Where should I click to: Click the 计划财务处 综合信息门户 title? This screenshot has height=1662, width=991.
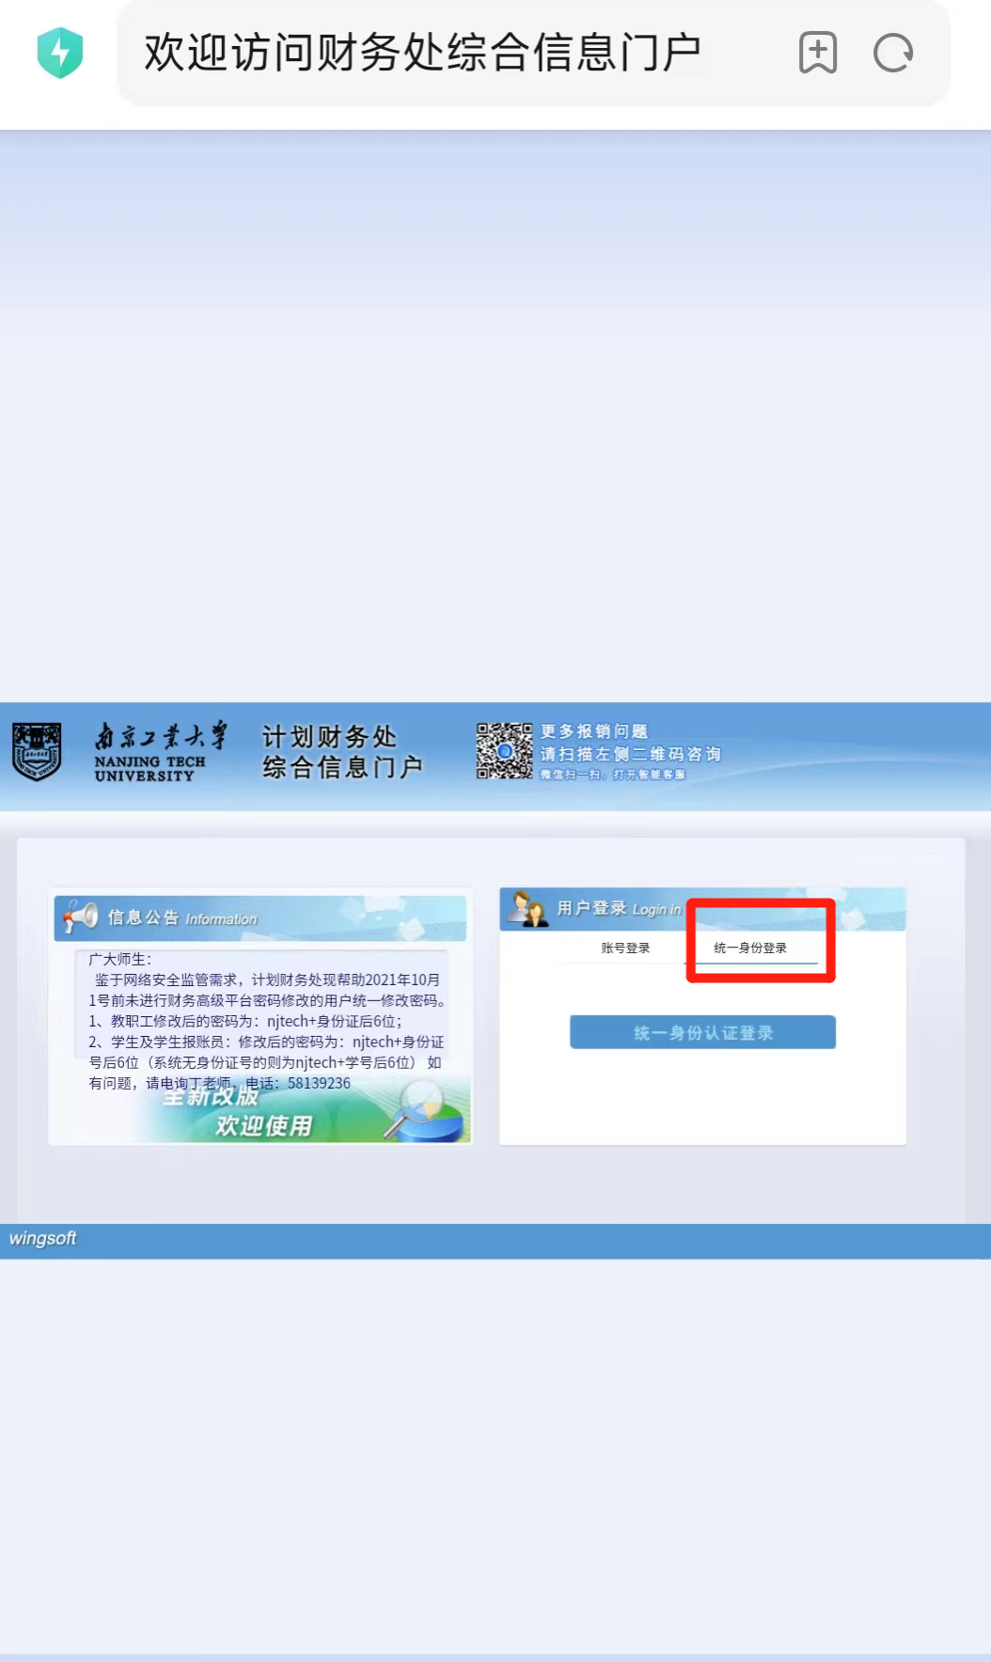tap(342, 751)
